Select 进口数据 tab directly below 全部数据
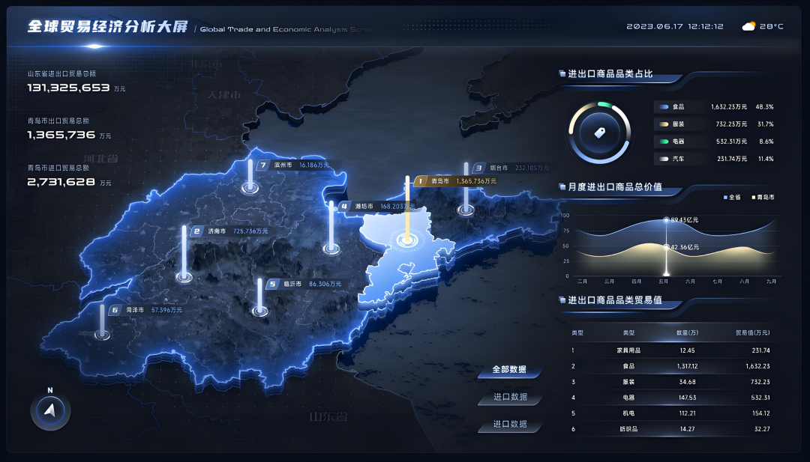 point(510,397)
